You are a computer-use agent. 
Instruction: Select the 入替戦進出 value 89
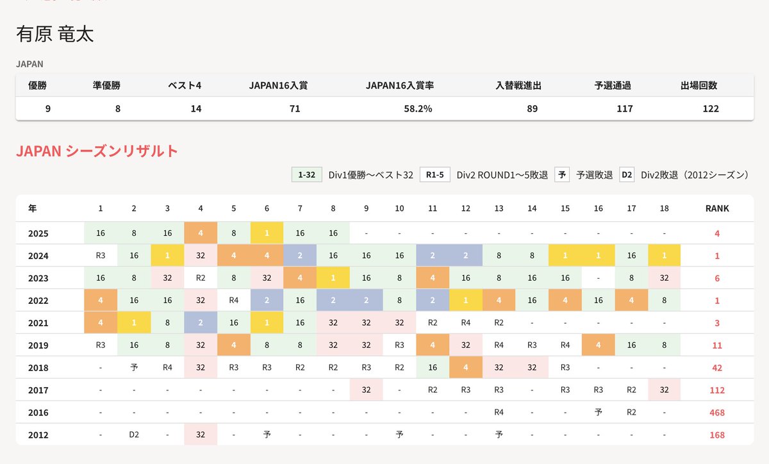point(532,109)
